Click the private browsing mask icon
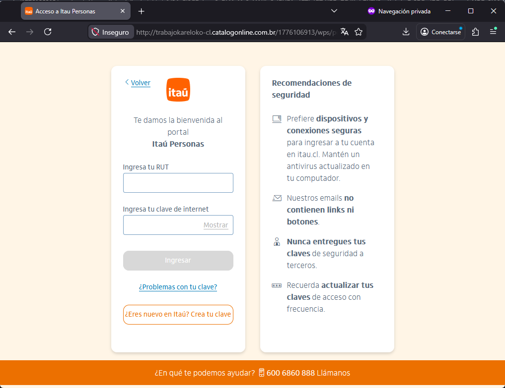 click(x=371, y=10)
